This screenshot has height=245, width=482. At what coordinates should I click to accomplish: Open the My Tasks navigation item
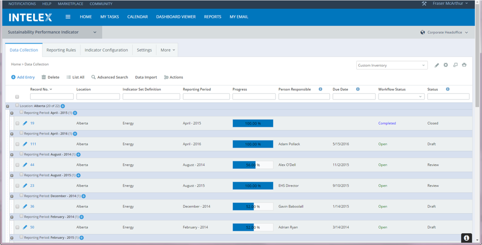(110, 17)
